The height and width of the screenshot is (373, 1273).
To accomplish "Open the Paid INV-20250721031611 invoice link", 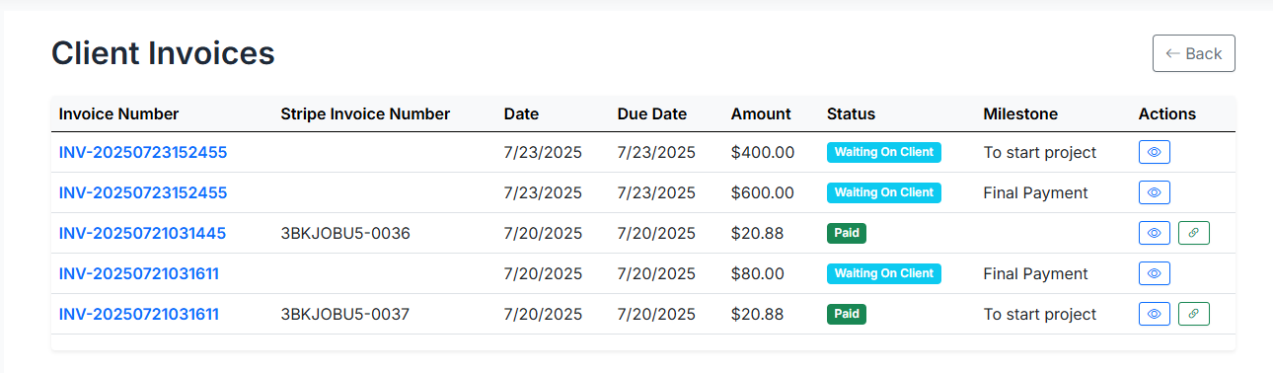I will tap(139, 314).
